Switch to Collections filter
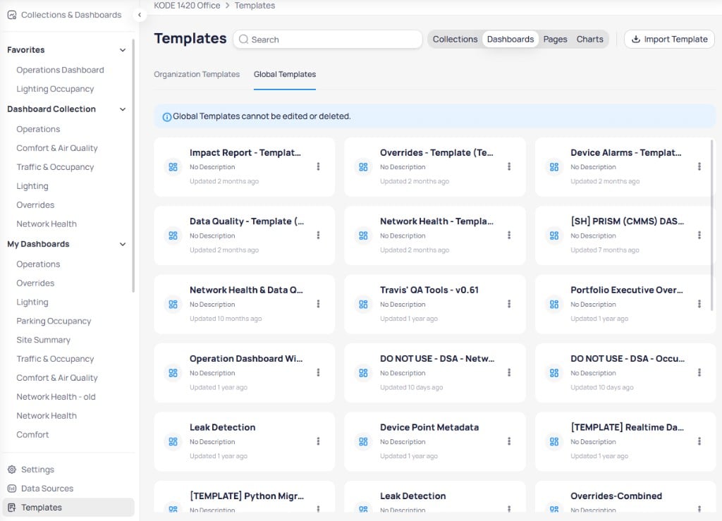Screen dimensions: 722x521 pyautogui.click(x=455, y=39)
